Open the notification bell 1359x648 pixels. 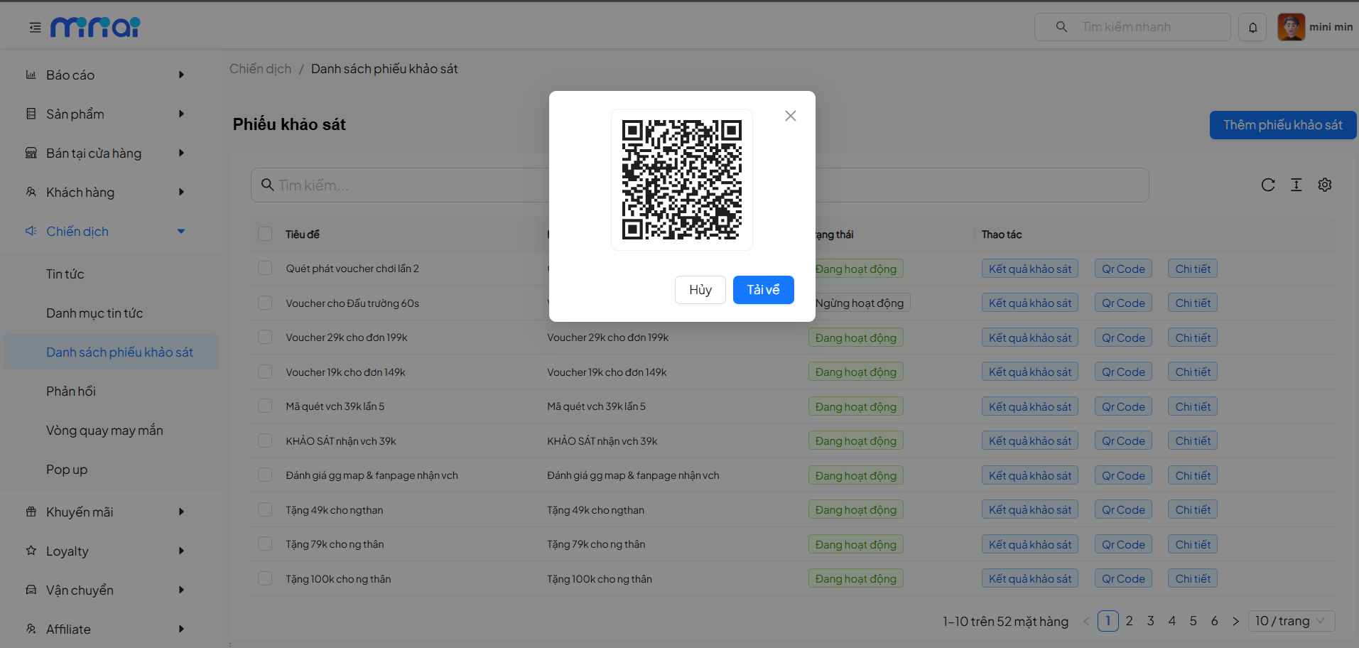[x=1252, y=27]
